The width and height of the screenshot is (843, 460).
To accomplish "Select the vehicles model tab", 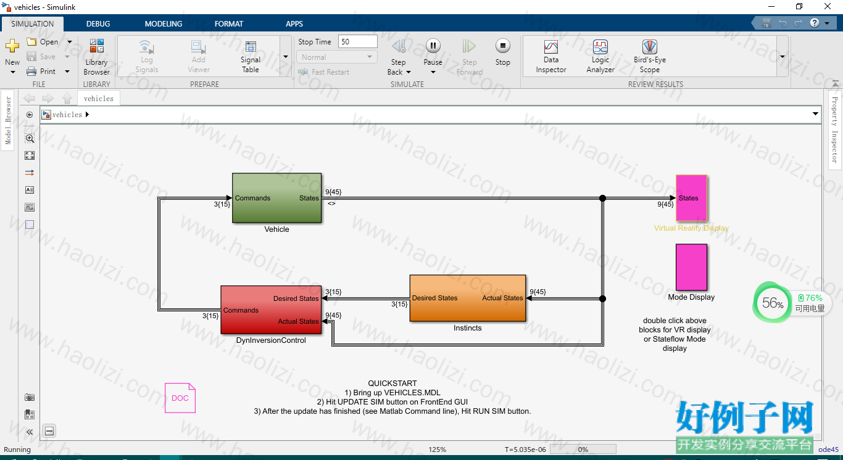I will click(99, 99).
